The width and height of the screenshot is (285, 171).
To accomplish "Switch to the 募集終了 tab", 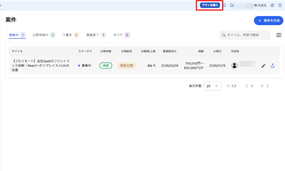I will point(96,35).
